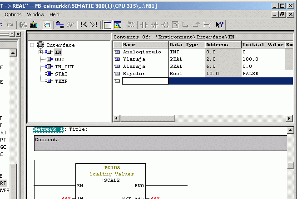Click the EN input of SCALE block
Screen dimensions: 297x199
tap(80, 186)
